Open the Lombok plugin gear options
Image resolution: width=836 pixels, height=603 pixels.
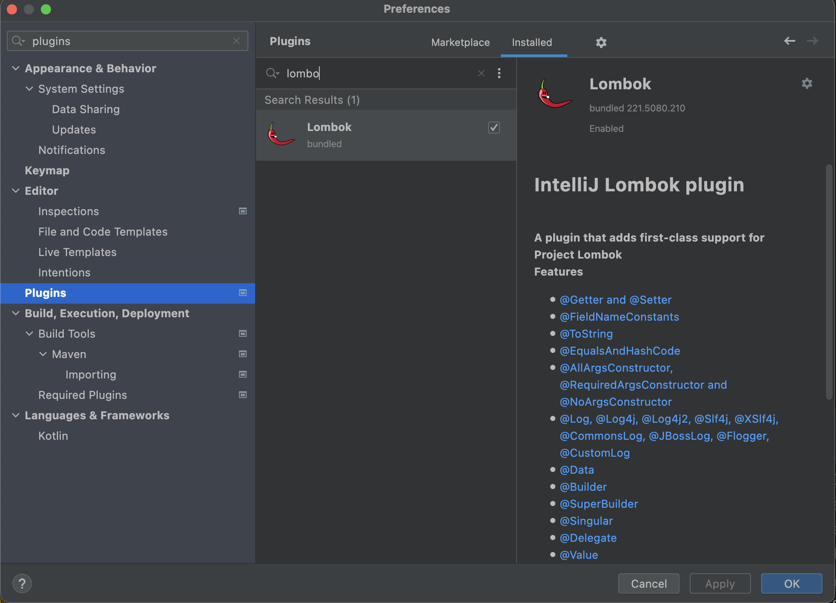click(x=807, y=83)
